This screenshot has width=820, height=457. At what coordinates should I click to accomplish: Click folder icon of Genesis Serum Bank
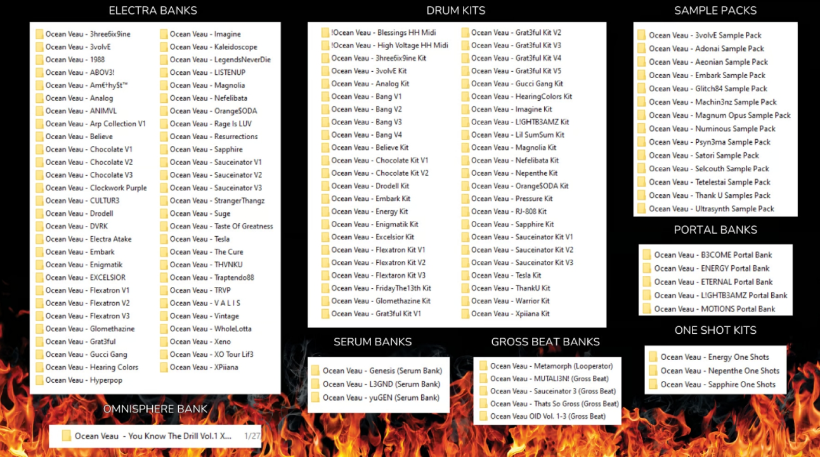click(315, 371)
